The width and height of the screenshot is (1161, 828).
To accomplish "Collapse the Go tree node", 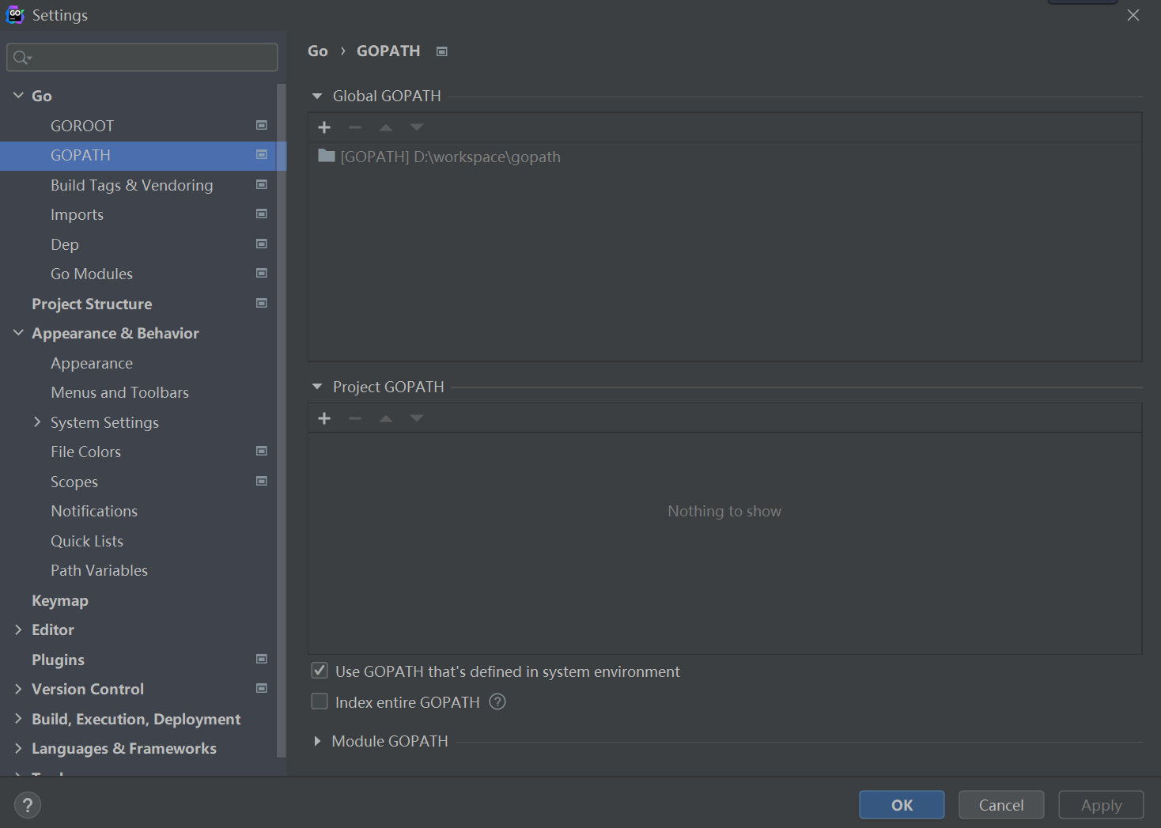I will click(18, 96).
